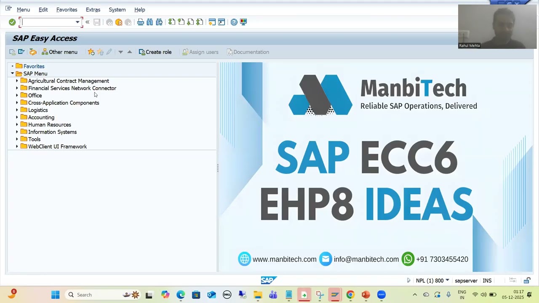This screenshot has height=303, width=539.
Task: Click the User menu icon
Action: tap(13, 52)
